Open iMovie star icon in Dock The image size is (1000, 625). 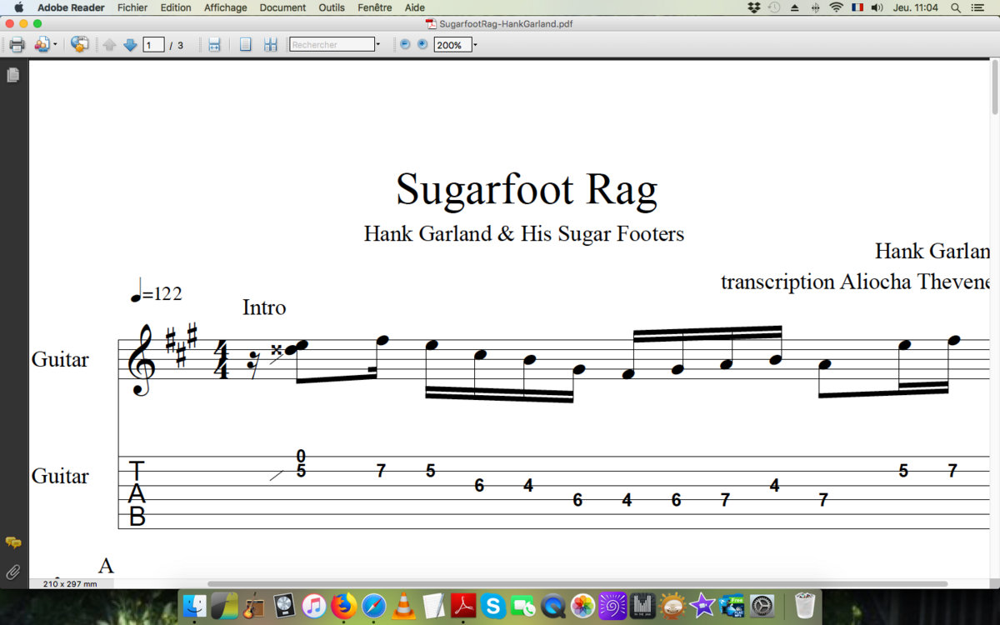click(702, 605)
